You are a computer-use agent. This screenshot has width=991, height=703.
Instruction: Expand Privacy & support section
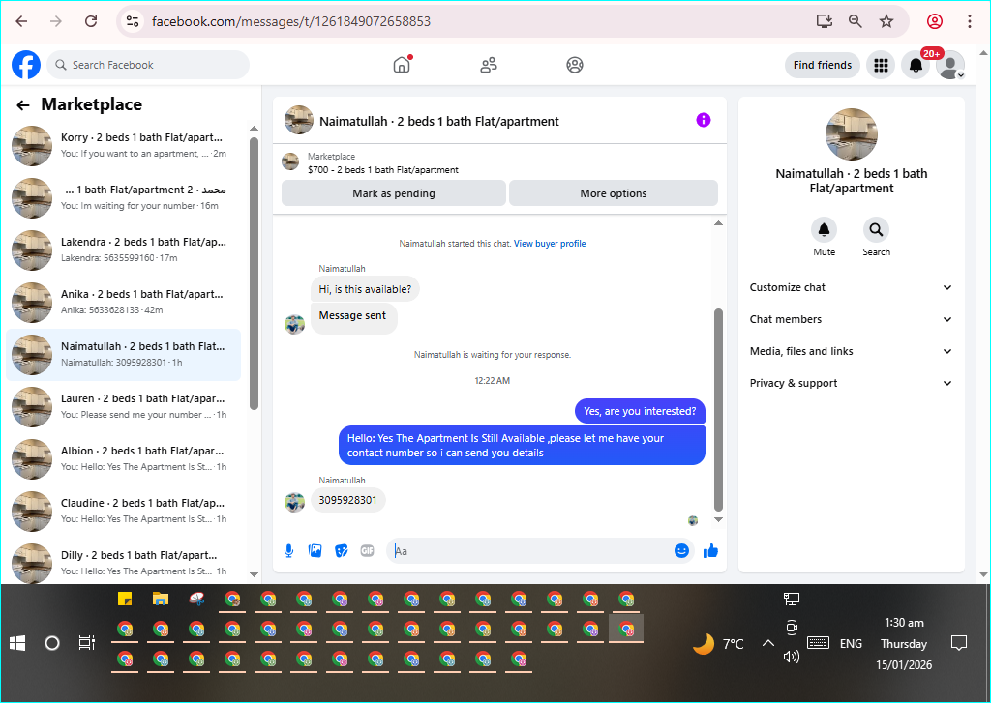(851, 383)
